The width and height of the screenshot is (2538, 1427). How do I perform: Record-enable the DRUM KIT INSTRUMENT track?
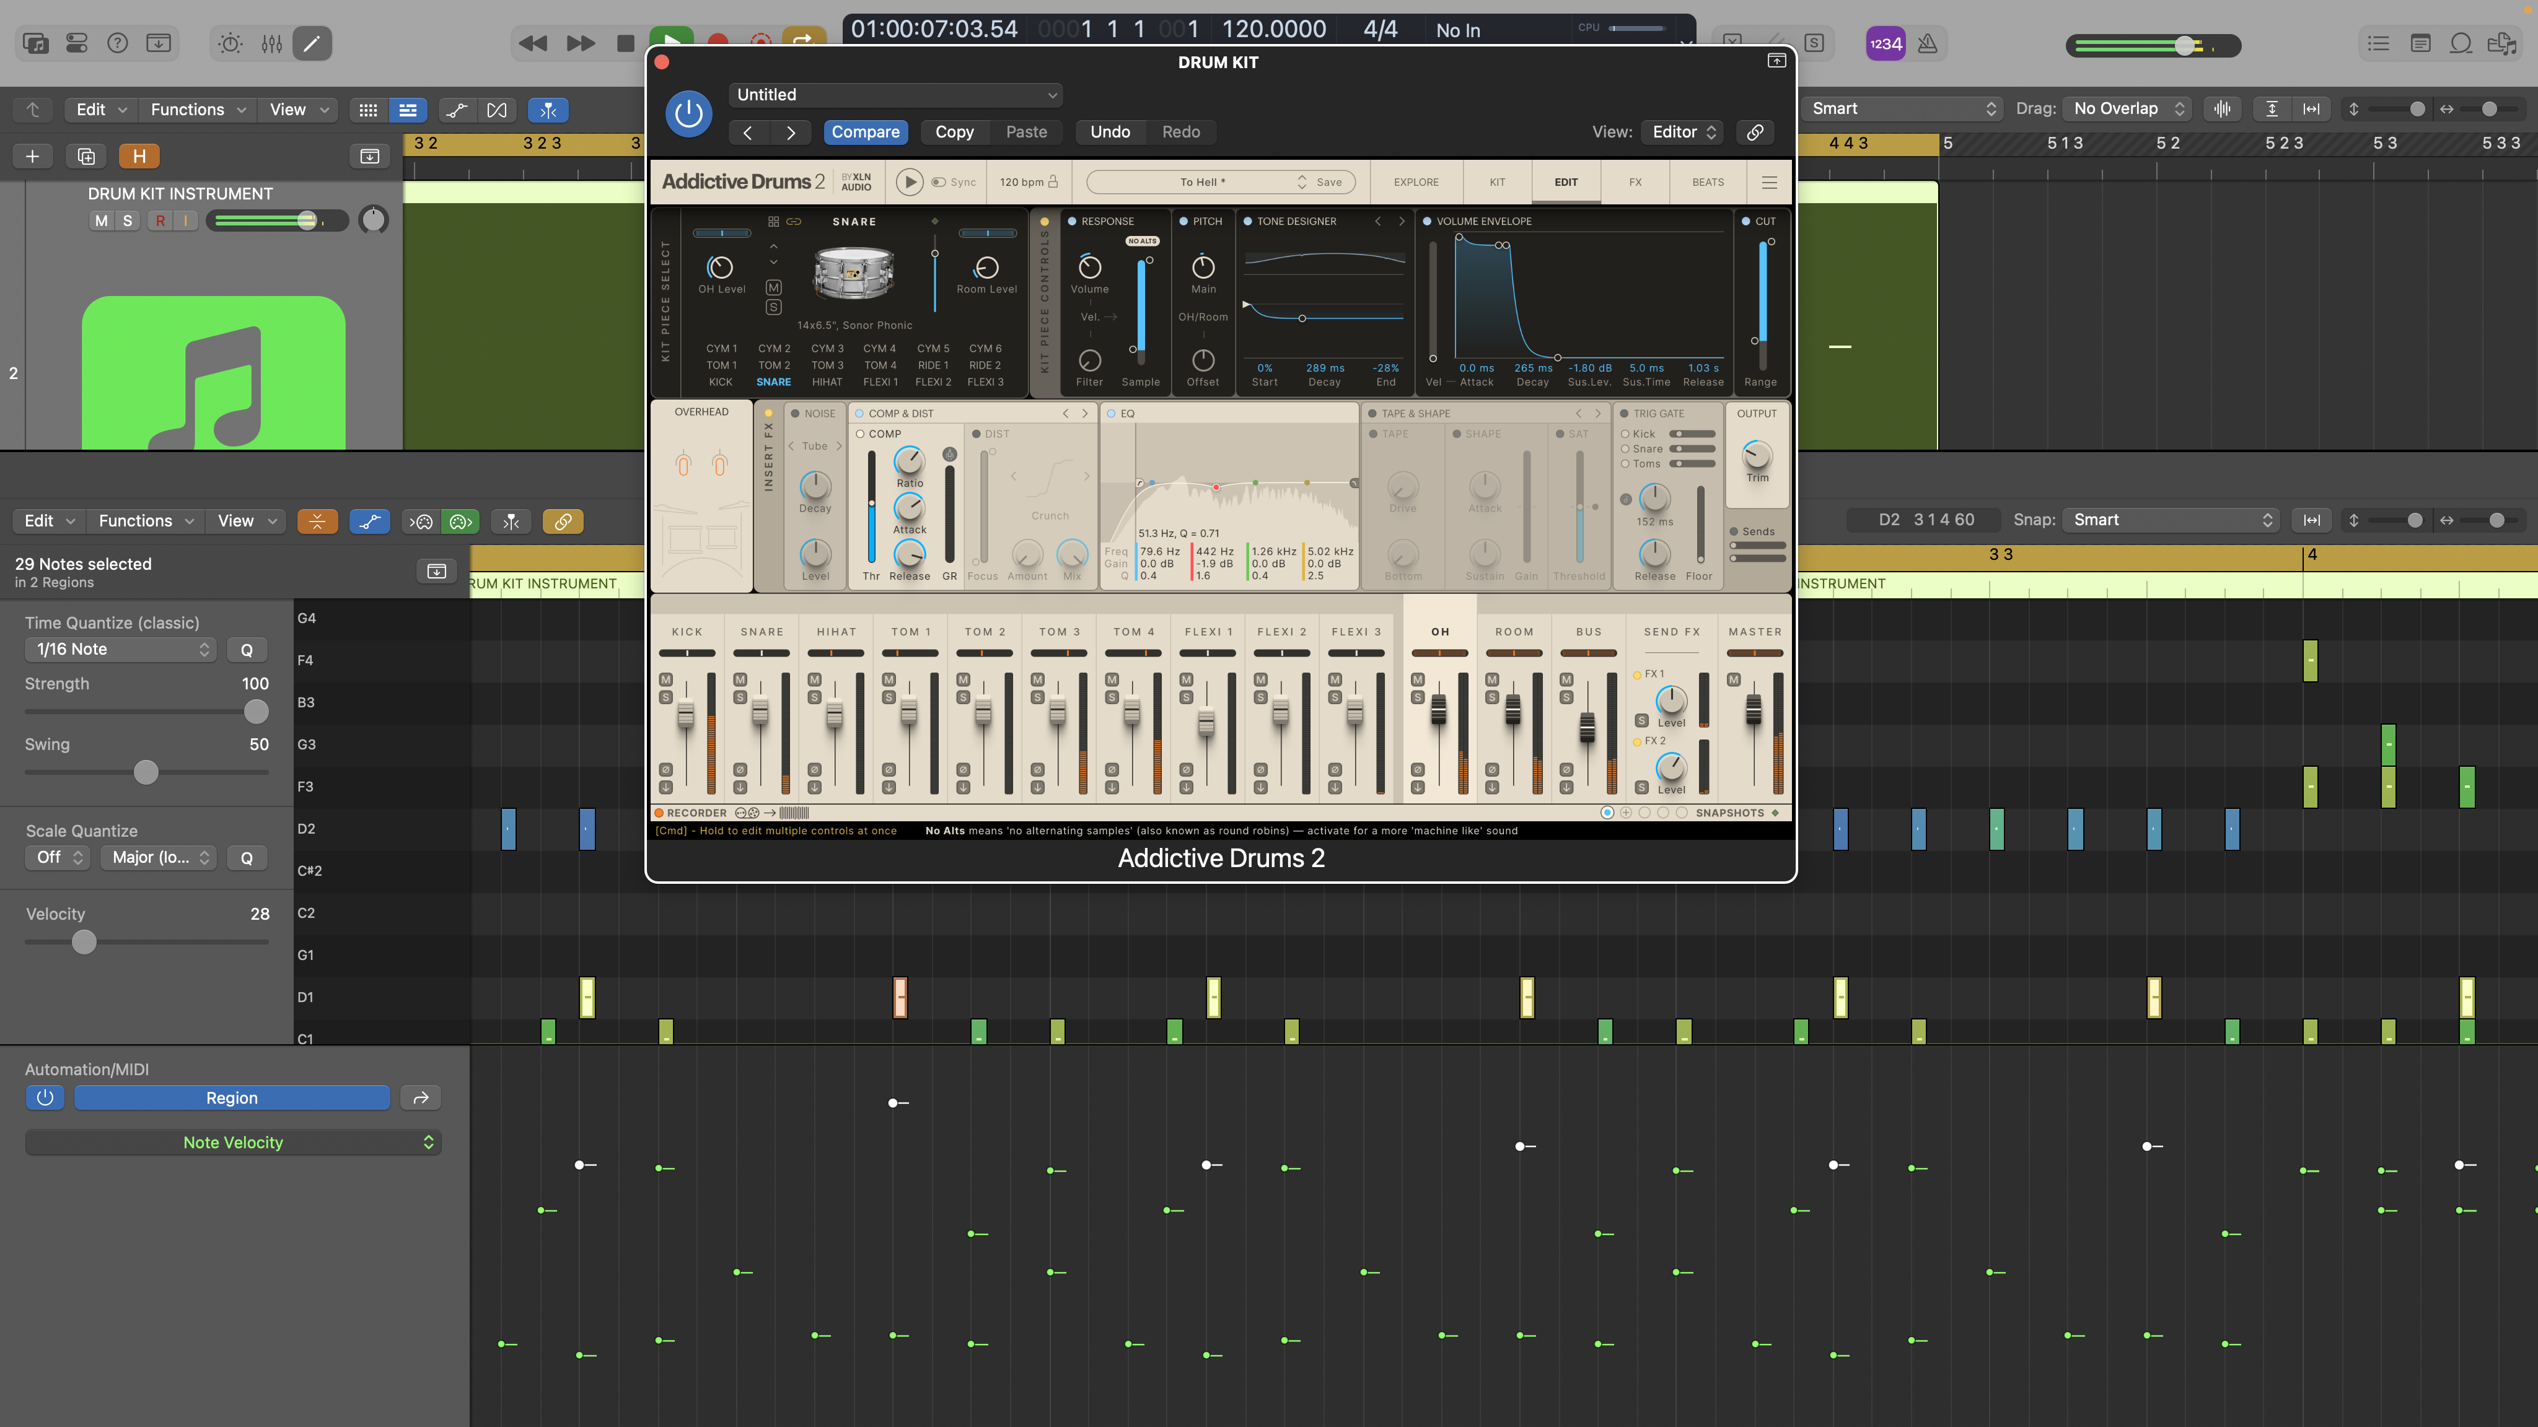click(x=160, y=220)
